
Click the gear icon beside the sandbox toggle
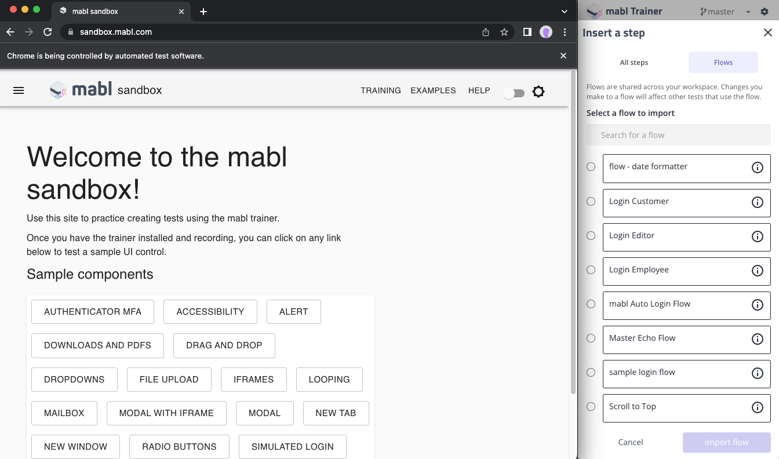pos(538,92)
